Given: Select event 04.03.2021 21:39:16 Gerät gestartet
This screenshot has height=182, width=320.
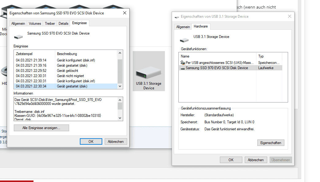Looking at the screenshot, I should 65,65.
